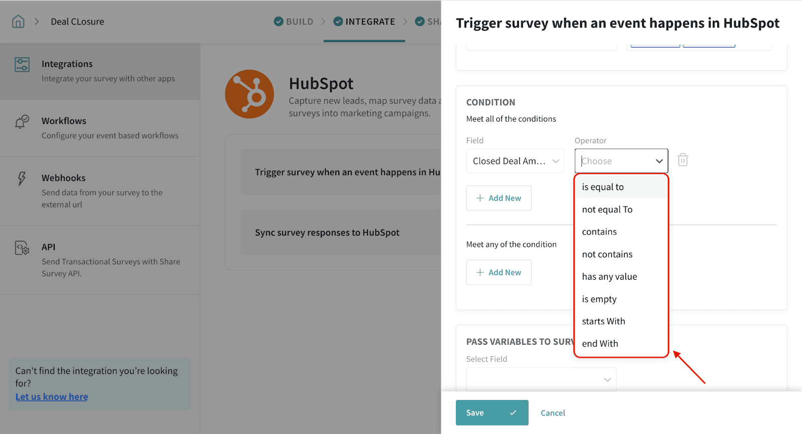Screen dimensions: 802x434
Task: Cancel the trigger survey setup
Action: 552,413
